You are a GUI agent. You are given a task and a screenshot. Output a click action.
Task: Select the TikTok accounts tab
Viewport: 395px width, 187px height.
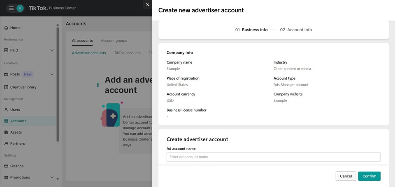tap(127, 53)
